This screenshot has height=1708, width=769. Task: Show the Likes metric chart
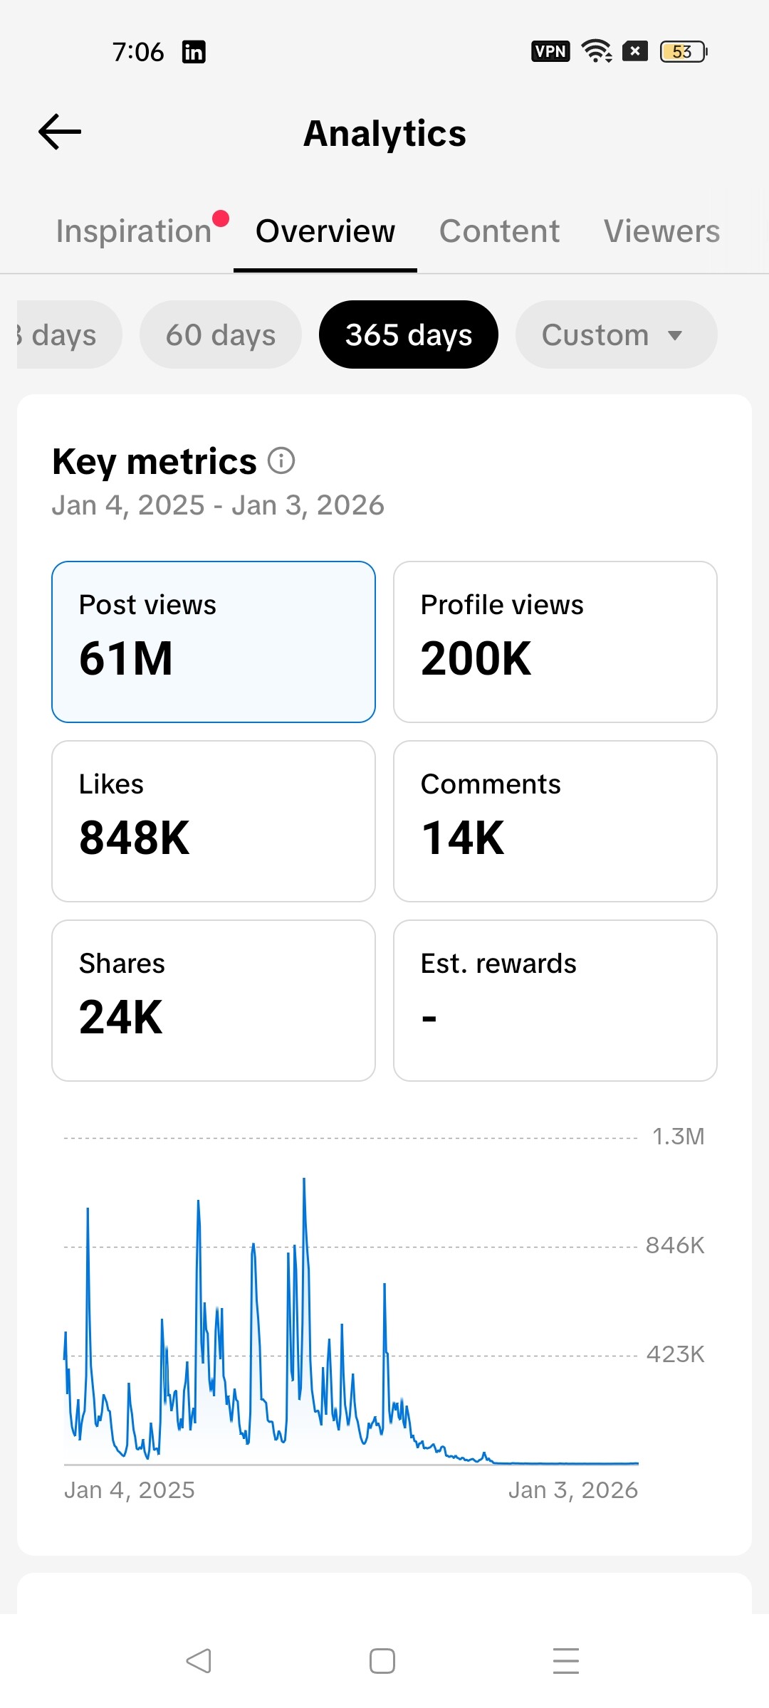click(214, 821)
